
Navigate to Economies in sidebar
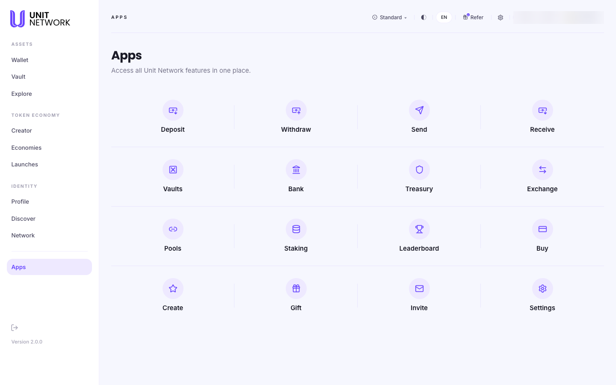pos(27,148)
